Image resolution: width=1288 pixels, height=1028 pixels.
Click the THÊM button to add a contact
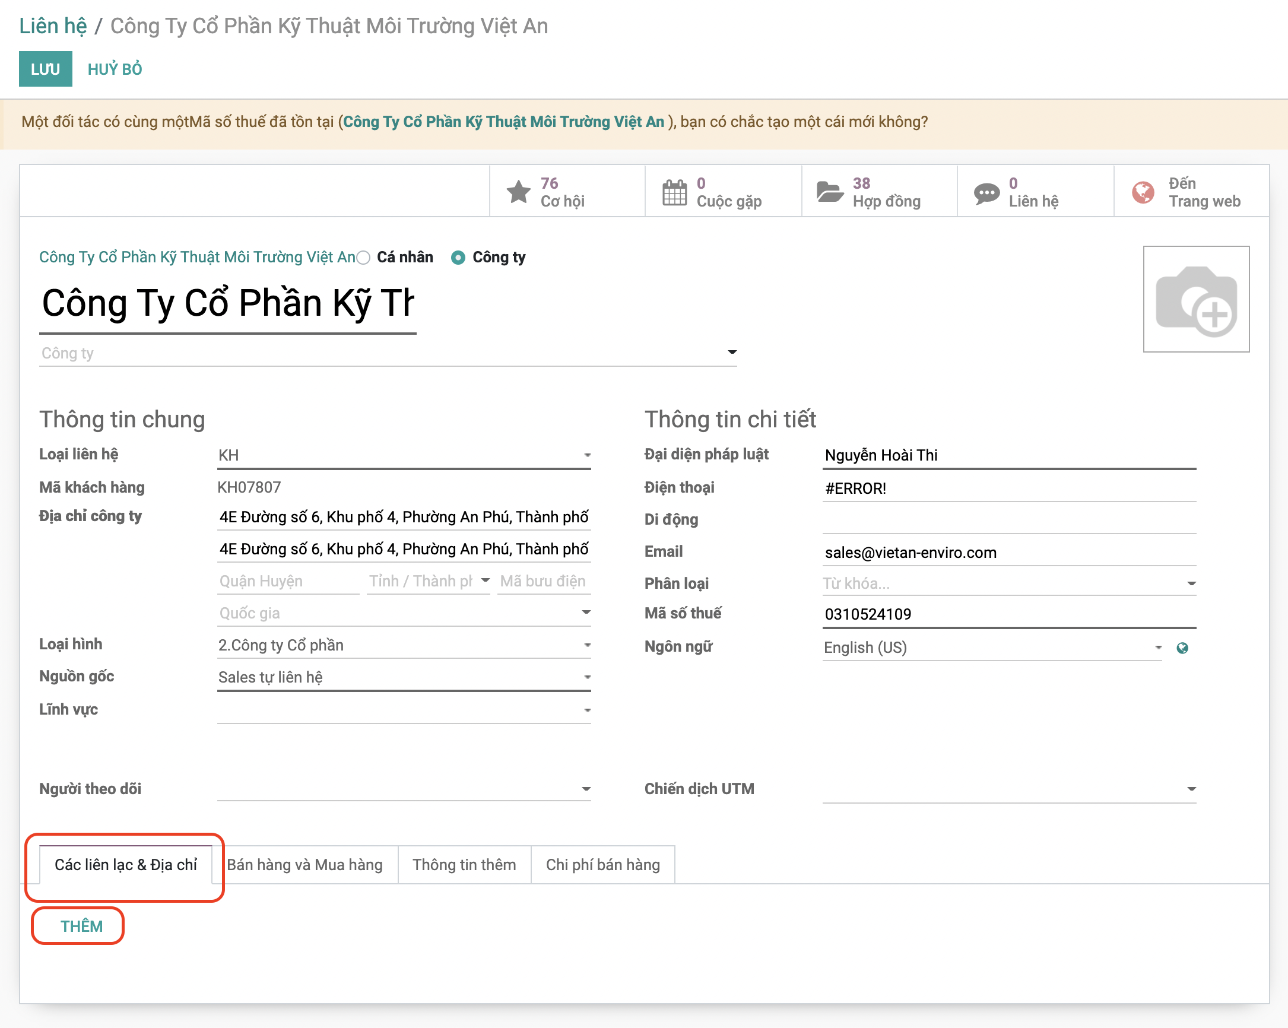click(x=81, y=927)
